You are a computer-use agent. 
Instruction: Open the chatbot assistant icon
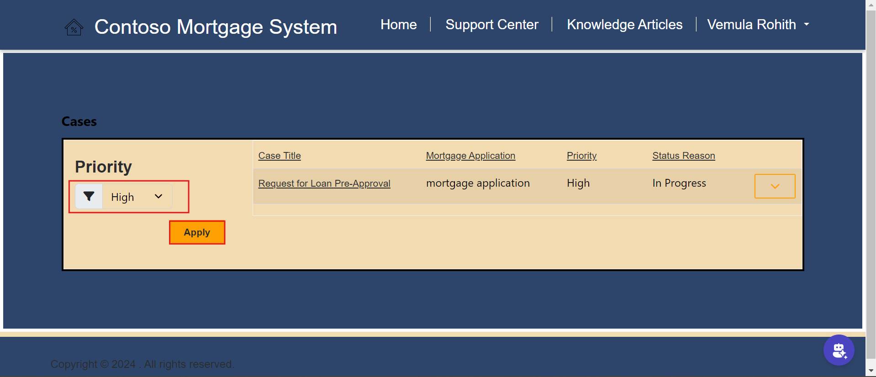(839, 351)
